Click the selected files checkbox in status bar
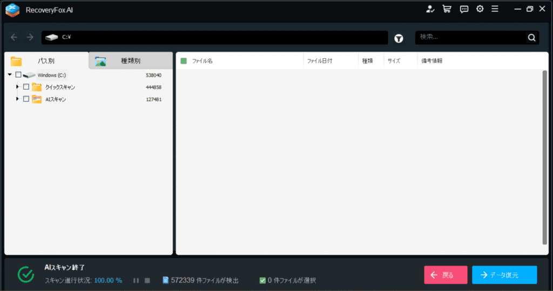The width and height of the screenshot is (553, 291). 262,280
